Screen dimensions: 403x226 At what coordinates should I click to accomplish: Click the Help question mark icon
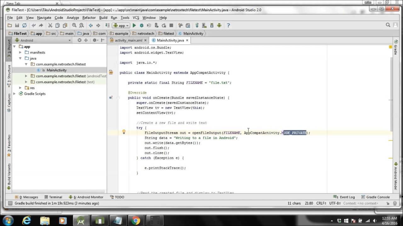pos(228,25)
